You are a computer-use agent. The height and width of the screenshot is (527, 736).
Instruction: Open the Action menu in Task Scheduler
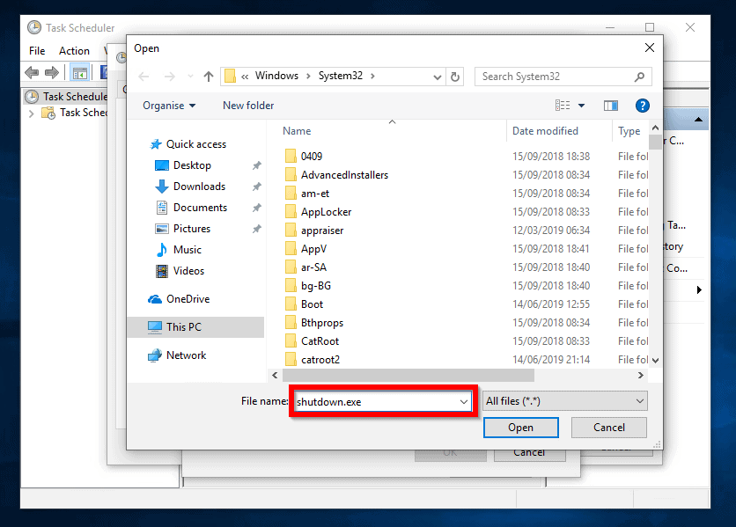point(74,51)
